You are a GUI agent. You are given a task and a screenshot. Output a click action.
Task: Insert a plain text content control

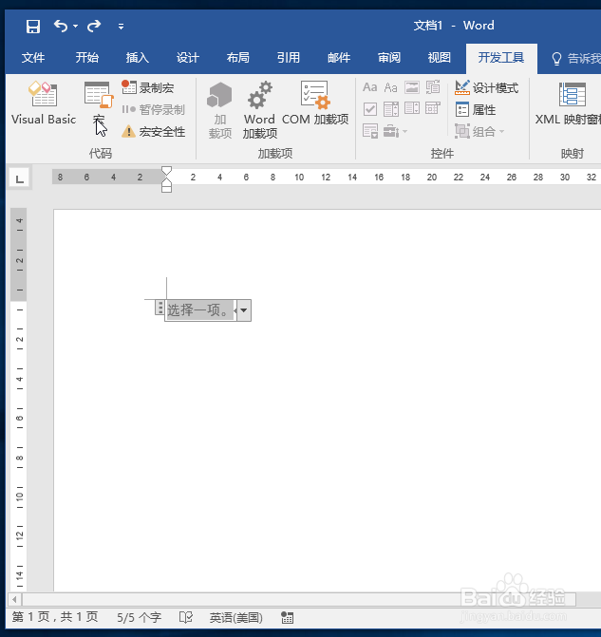[391, 87]
